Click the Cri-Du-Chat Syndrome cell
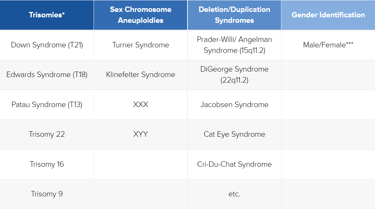 click(234, 164)
